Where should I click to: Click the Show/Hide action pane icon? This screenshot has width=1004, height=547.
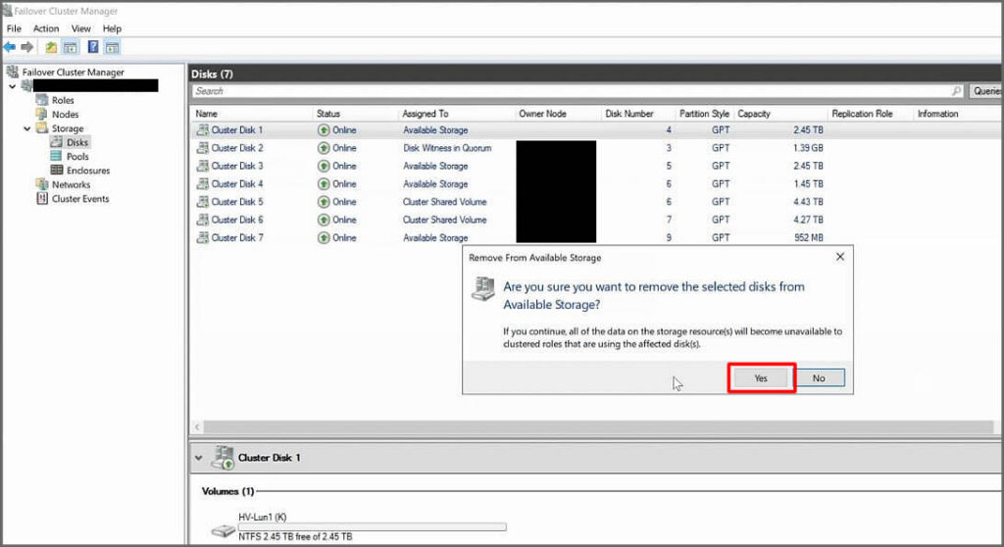point(112,47)
